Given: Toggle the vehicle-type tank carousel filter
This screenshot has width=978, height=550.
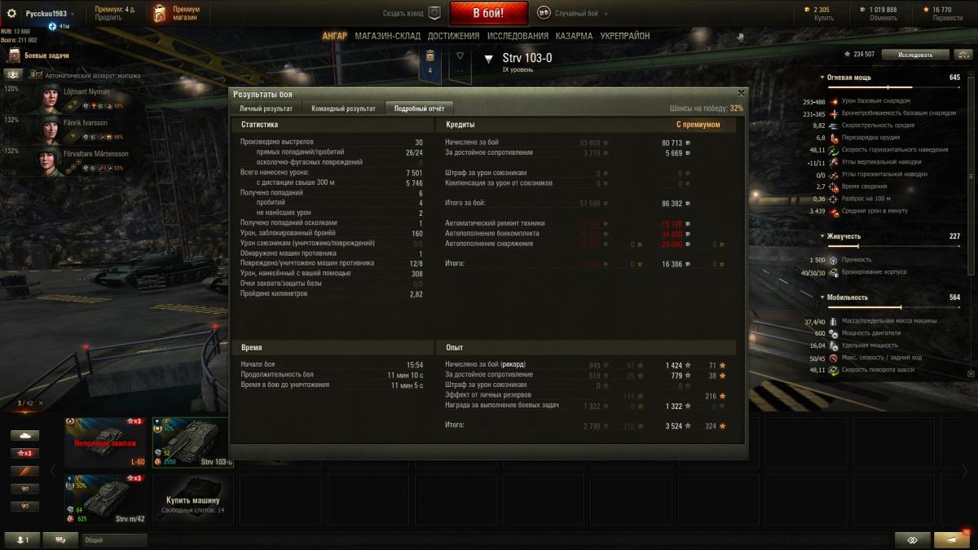Looking at the screenshot, I should click(x=24, y=435).
